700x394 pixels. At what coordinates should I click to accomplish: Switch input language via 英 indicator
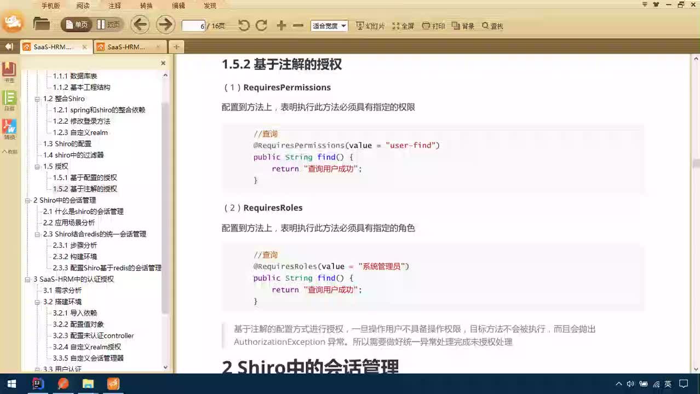click(x=668, y=384)
